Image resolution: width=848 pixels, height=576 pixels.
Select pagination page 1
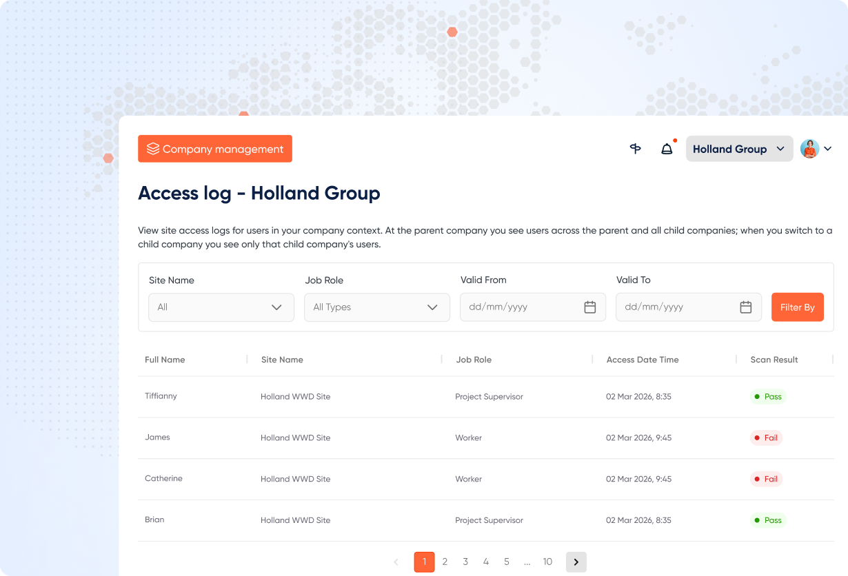coord(424,562)
